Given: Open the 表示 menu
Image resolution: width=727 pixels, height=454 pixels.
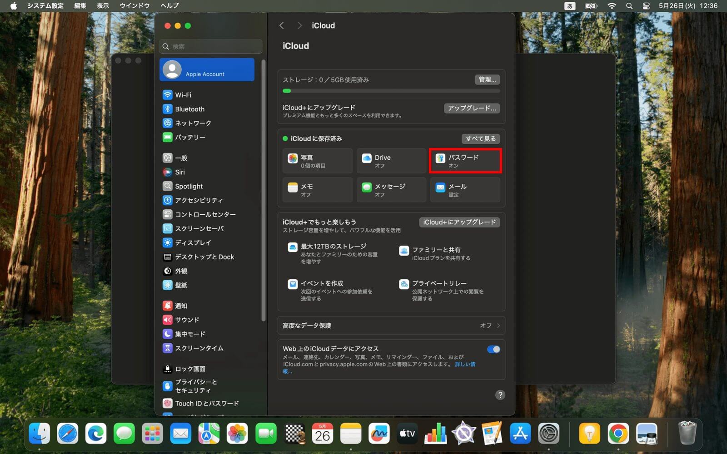Looking at the screenshot, I should (x=103, y=6).
